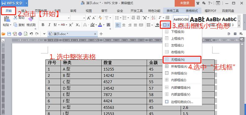This screenshot has width=246, height=115.
Task: Click the highlight color pen swatch
Action: [92, 25]
